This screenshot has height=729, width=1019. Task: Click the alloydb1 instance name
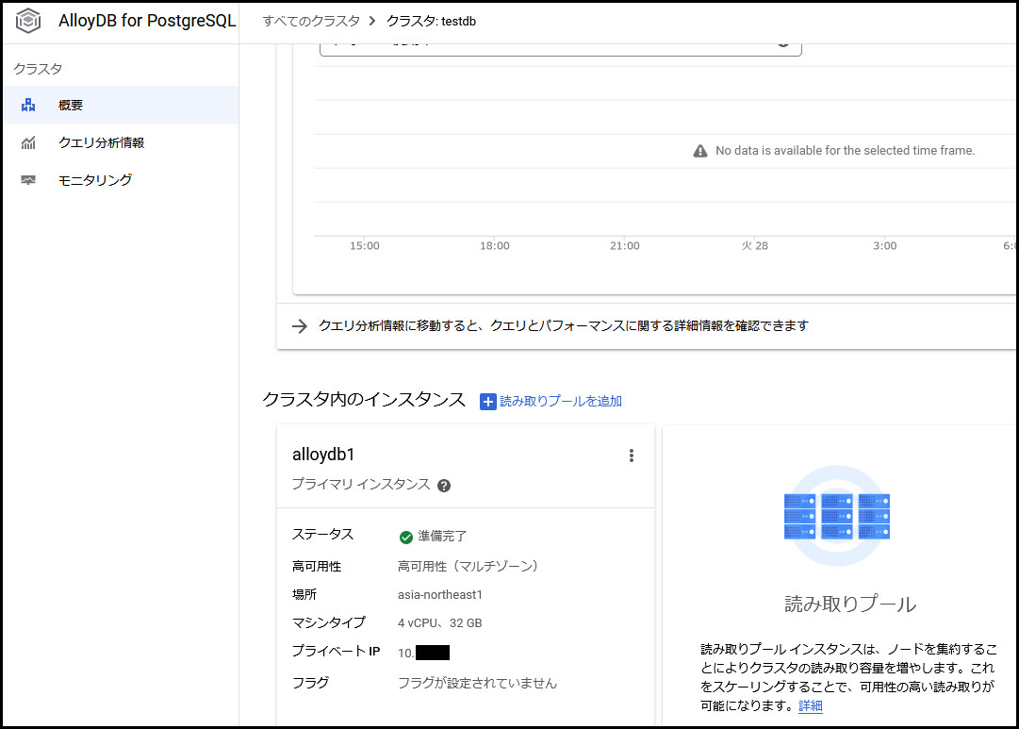pyautogui.click(x=323, y=455)
